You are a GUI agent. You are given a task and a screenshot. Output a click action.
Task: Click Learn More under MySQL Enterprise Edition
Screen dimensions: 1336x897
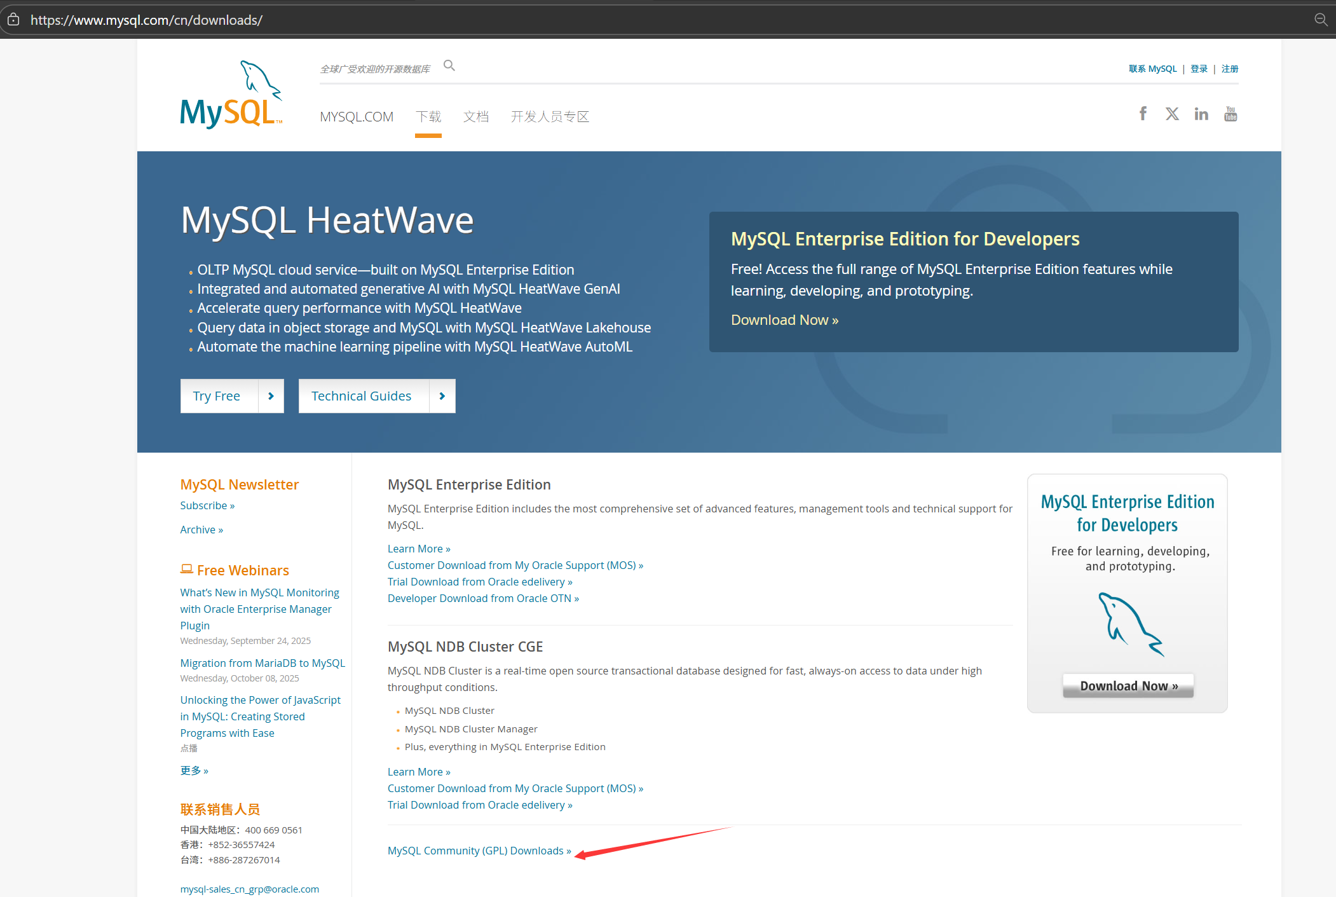pos(419,549)
